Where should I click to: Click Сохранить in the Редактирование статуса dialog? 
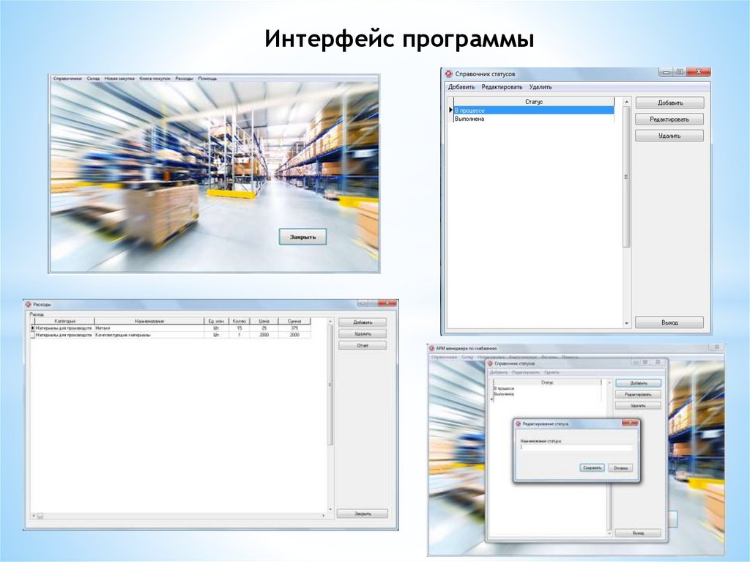pyautogui.click(x=592, y=467)
